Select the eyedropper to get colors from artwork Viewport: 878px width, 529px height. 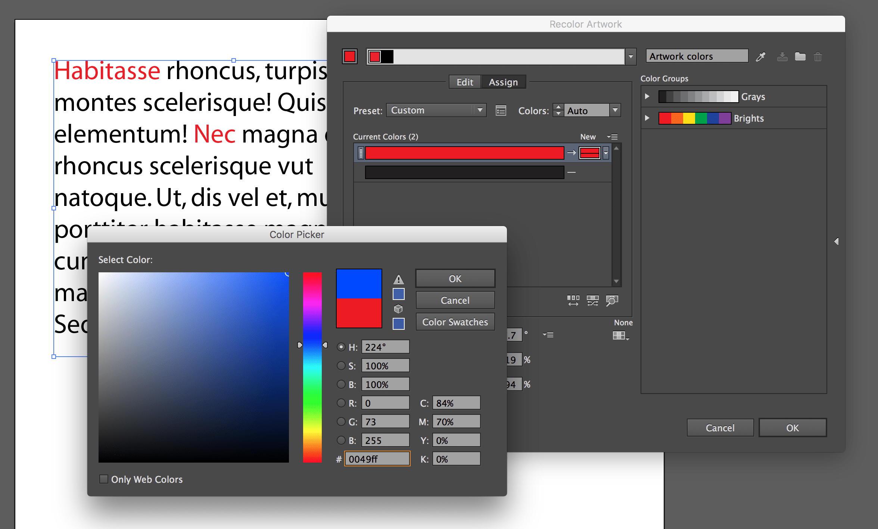tap(760, 56)
